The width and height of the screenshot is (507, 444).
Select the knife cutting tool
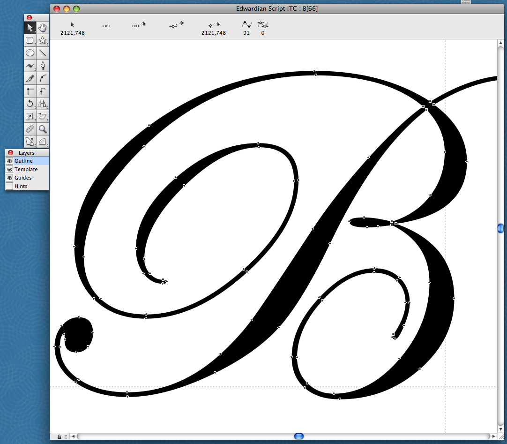30,78
